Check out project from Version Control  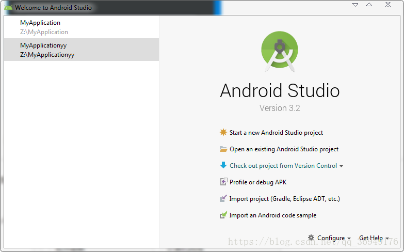(283, 166)
